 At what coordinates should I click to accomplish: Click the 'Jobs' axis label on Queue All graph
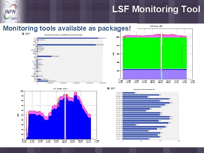point(113,54)
